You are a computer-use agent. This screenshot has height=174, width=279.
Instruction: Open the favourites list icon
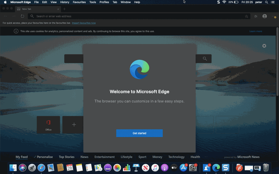coord(256,16)
